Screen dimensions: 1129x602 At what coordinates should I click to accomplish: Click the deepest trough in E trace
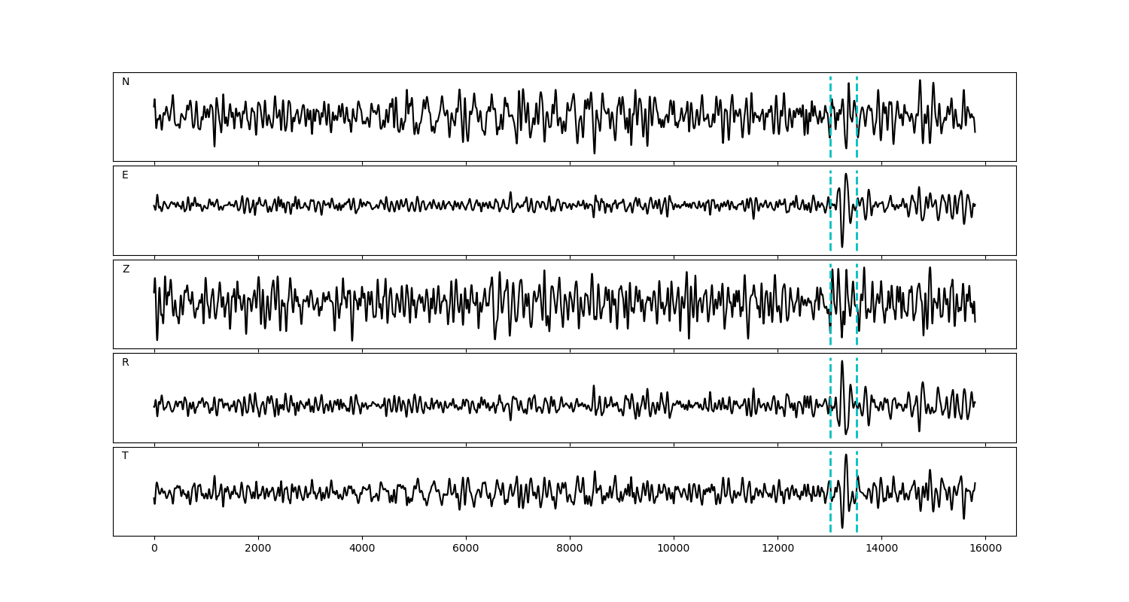842,247
